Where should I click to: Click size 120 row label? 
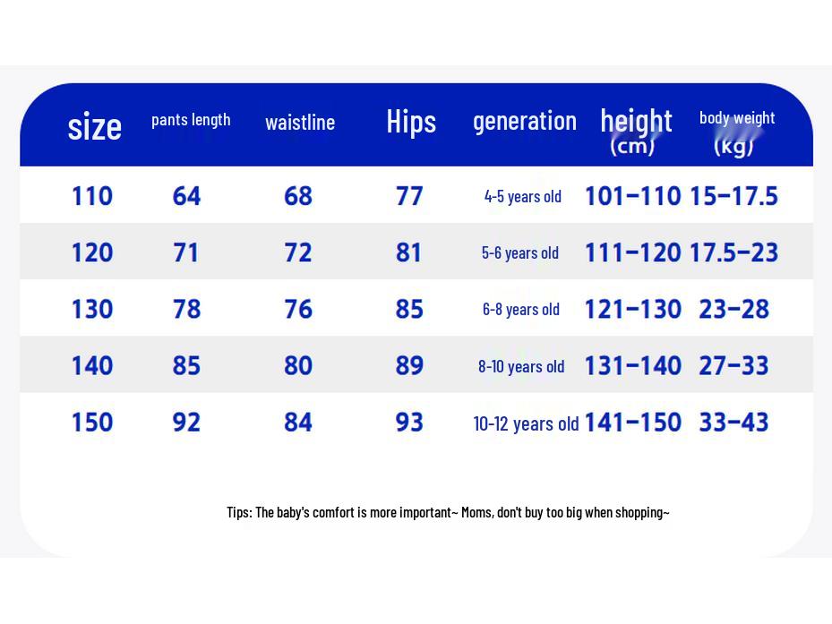pyautogui.click(x=92, y=252)
